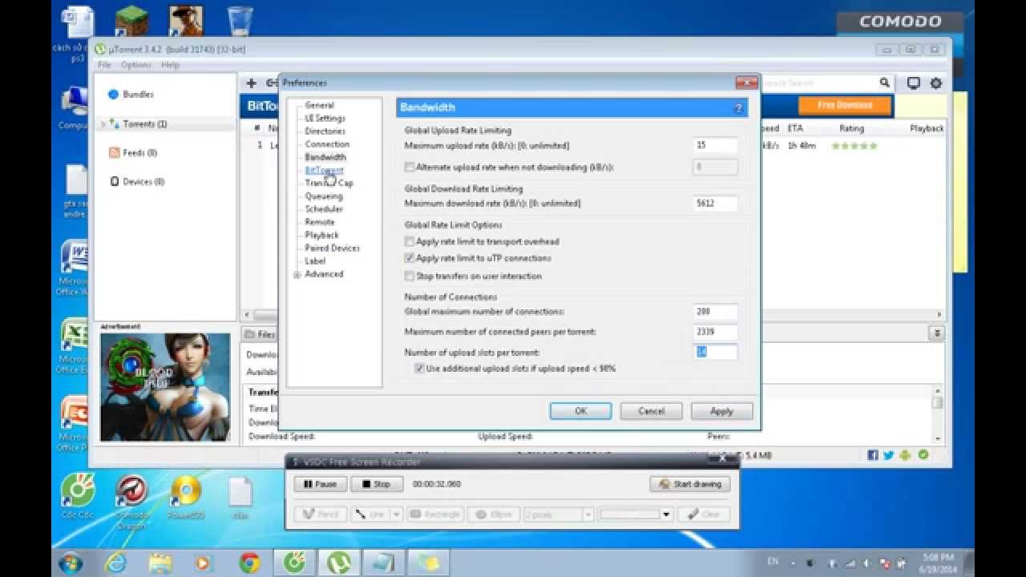Switch to µTorrent taskbar button
This screenshot has width=1026, height=577.
[339, 563]
